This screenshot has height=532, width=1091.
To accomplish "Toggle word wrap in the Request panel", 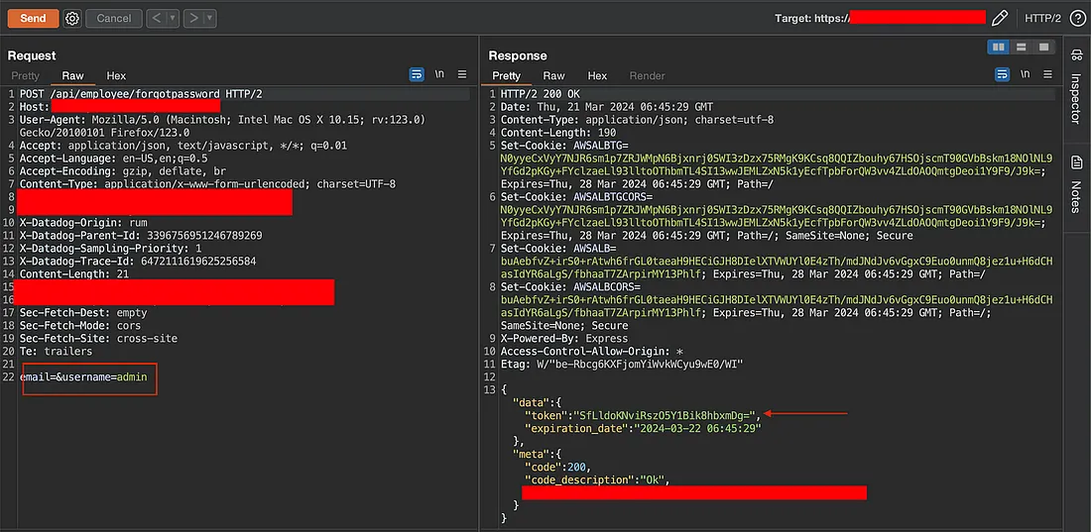I will point(417,75).
